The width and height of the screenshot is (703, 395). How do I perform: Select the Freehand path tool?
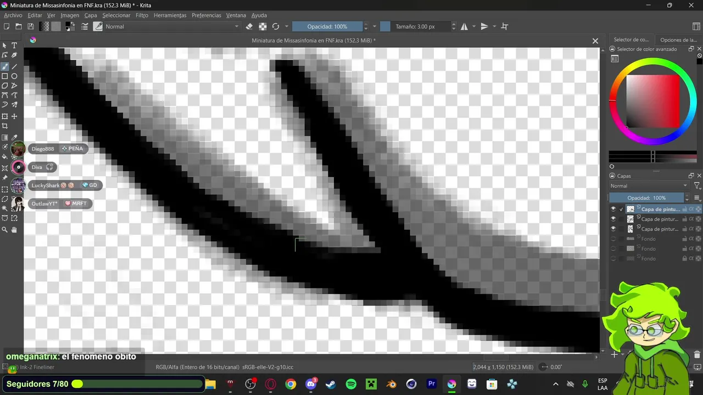pyautogui.click(x=14, y=95)
